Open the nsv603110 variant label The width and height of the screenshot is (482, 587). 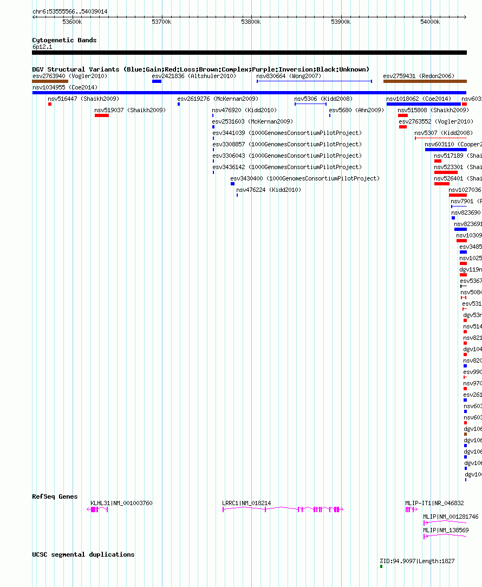453,144
